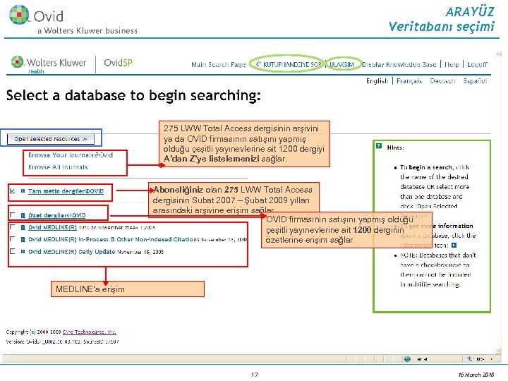Check the Ovid MEDLINE(R) Daily Update checkbox
508x381 pixels.
(12, 251)
